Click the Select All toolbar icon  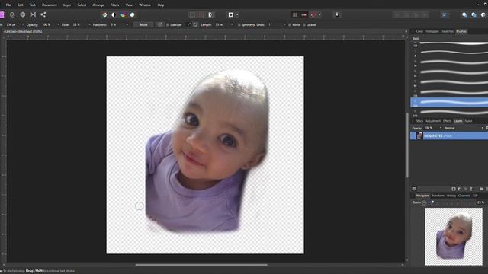point(192,14)
